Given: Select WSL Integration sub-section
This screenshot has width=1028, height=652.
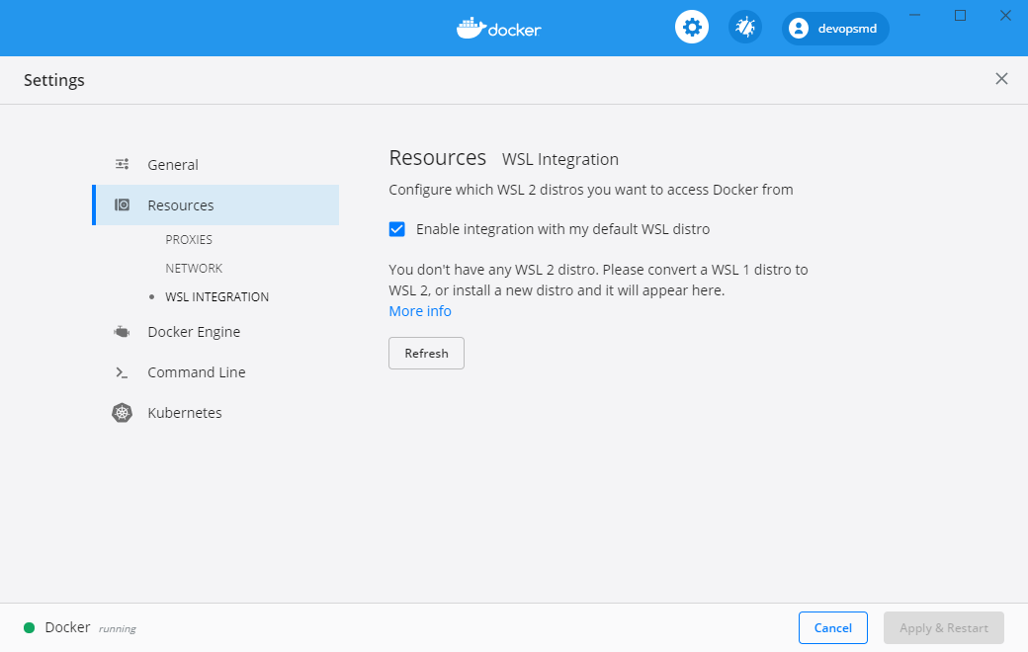Looking at the screenshot, I should pos(216,297).
